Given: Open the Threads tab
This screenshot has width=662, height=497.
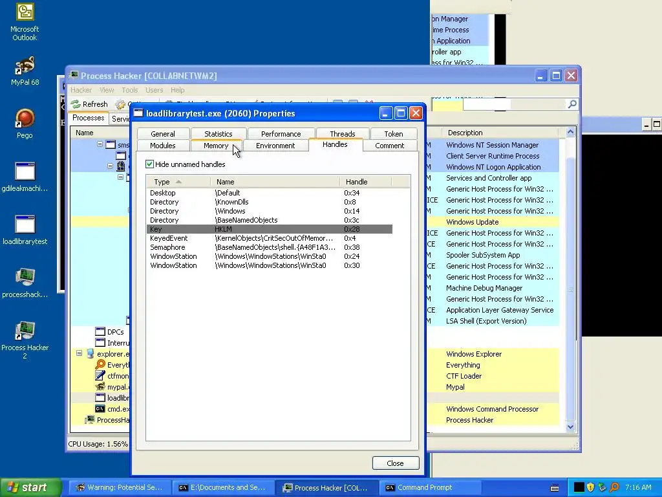Looking at the screenshot, I should click(x=343, y=133).
